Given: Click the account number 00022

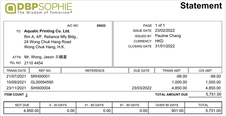Looking at the screenshot, I should click(101, 25).
